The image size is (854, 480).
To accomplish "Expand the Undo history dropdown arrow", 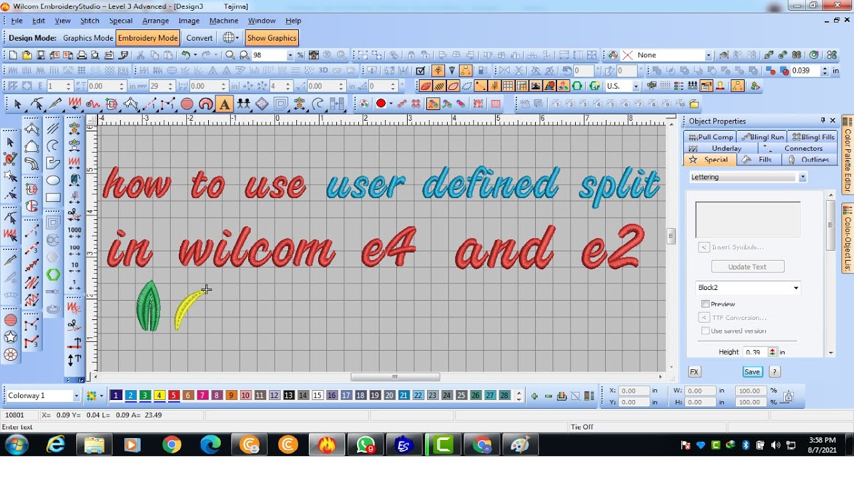I will (x=195, y=55).
